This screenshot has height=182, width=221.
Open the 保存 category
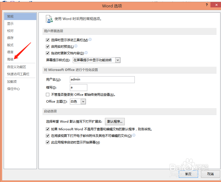pyautogui.click(x=20, y=38)
